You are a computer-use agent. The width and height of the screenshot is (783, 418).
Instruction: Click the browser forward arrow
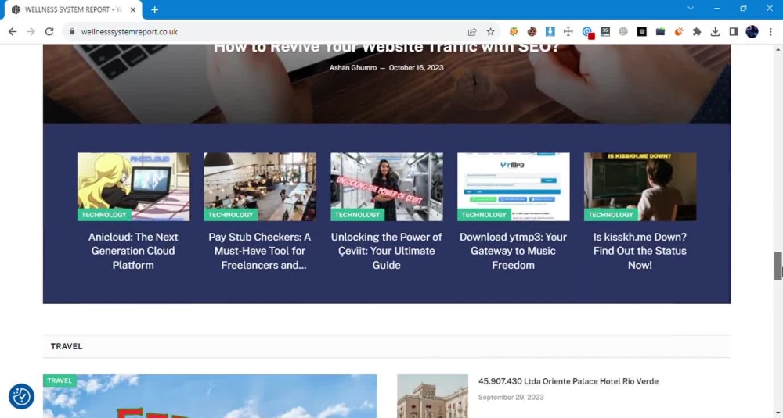[31, 31]
